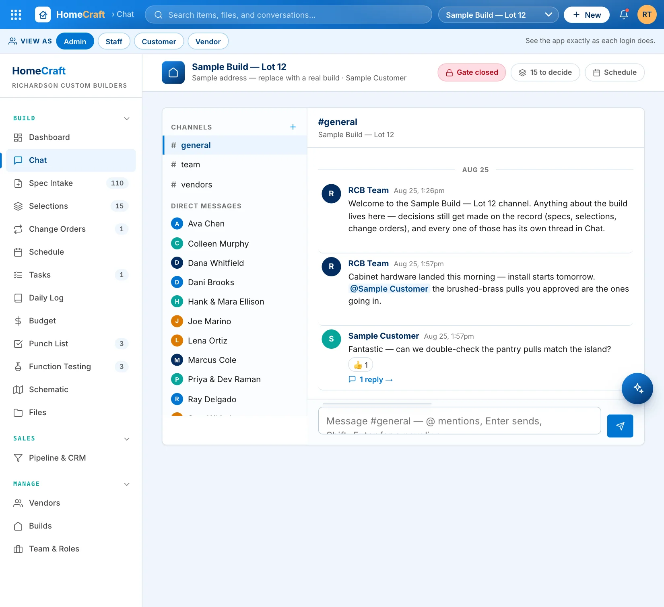
Task: Open the 15 to decide button
Action: click(545, 72)
